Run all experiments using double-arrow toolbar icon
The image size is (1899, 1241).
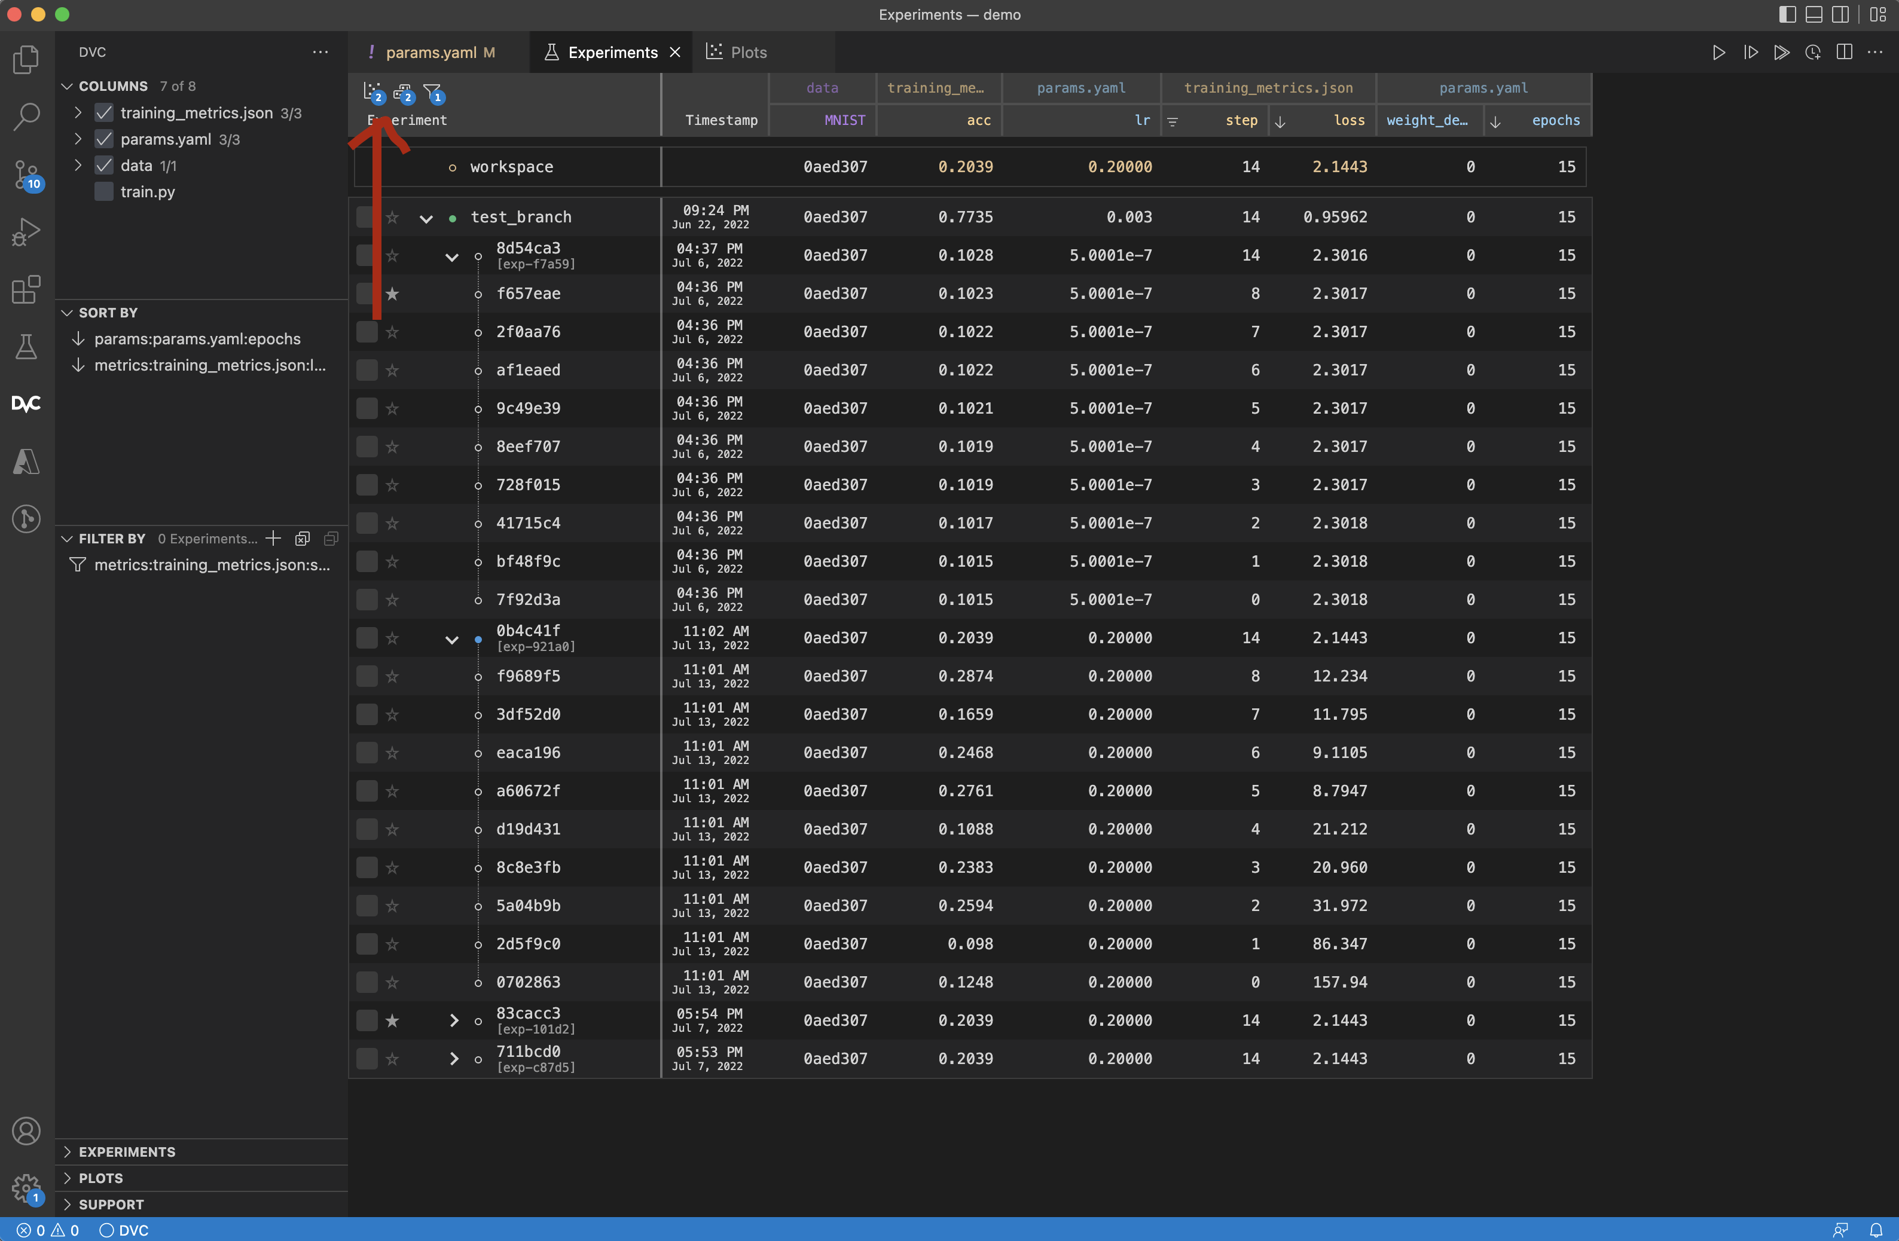[1781, 52]
